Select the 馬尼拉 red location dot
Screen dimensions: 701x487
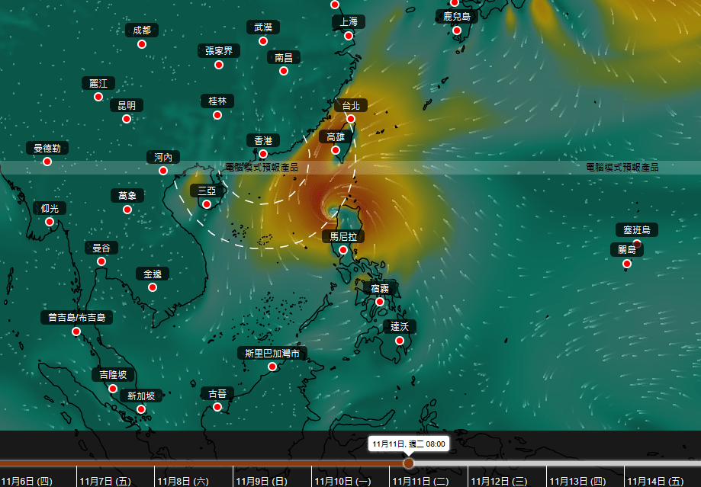pos(343,250)
